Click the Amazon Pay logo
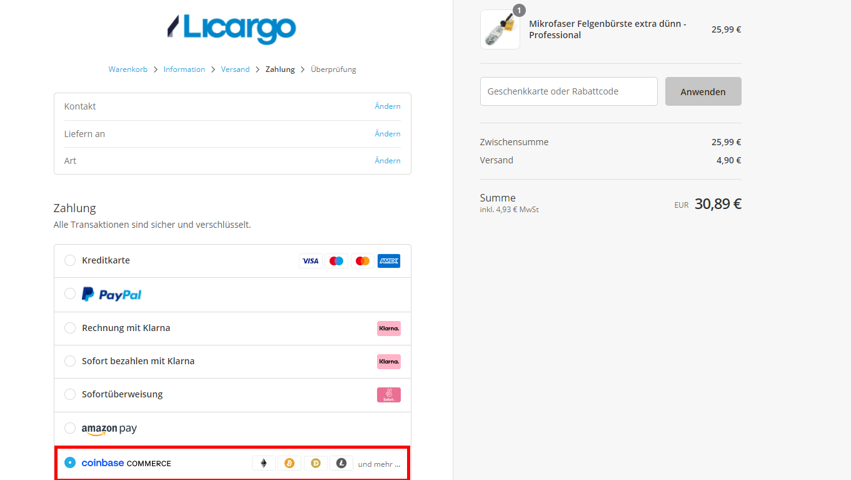Viewport: 851px width, 480px height. pos(109,429)
